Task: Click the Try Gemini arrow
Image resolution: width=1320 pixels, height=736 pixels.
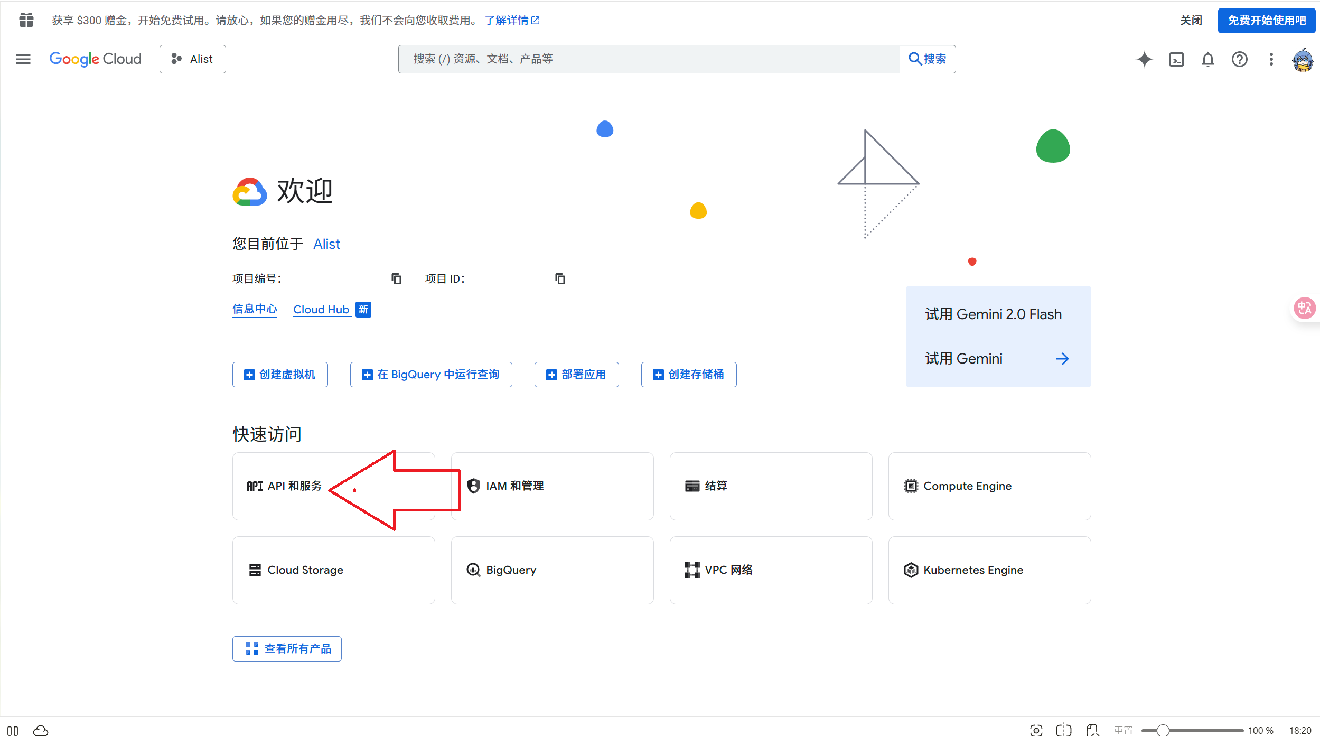Action: pyautogui.click(x=1062, y=359)
